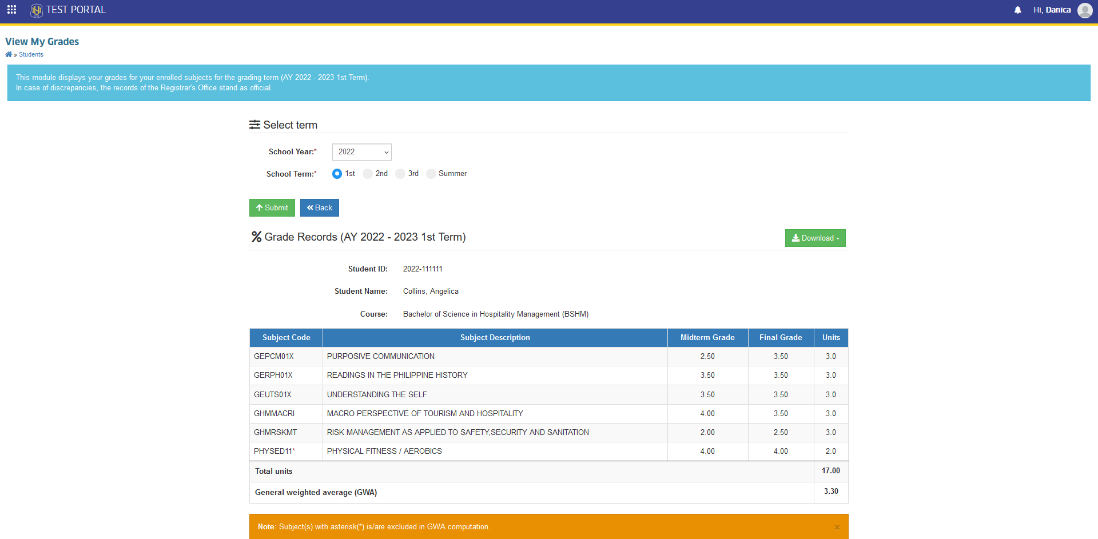Select the 2nd school term
Screen dimensions: 1098x539
click(368, 174)
